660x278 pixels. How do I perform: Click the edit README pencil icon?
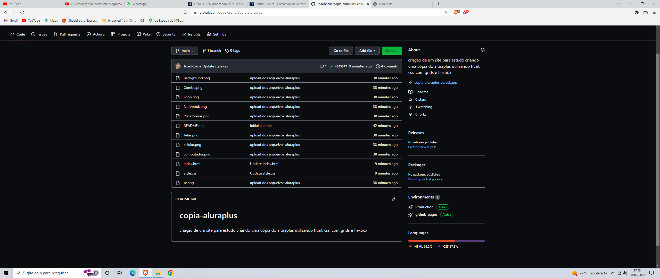[394, 199]
